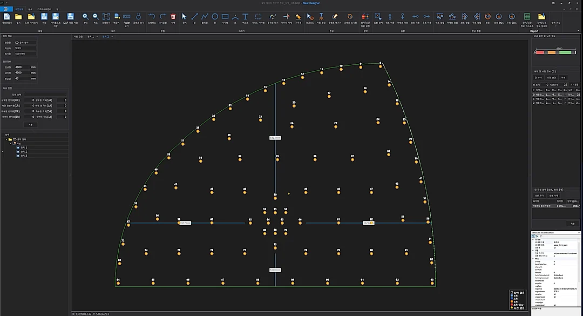Open explosive settings dynamite icon

(365, 17)
